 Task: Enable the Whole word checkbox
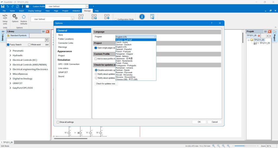[29, 45]
